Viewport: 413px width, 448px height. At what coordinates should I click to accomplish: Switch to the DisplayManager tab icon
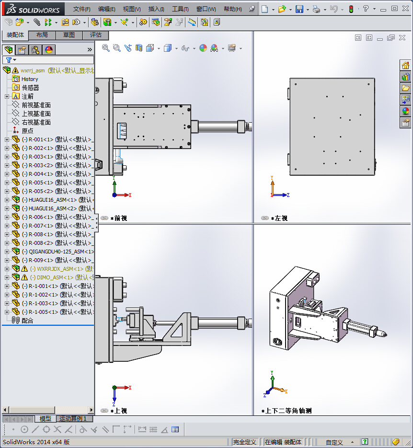[x=49, y=50]
